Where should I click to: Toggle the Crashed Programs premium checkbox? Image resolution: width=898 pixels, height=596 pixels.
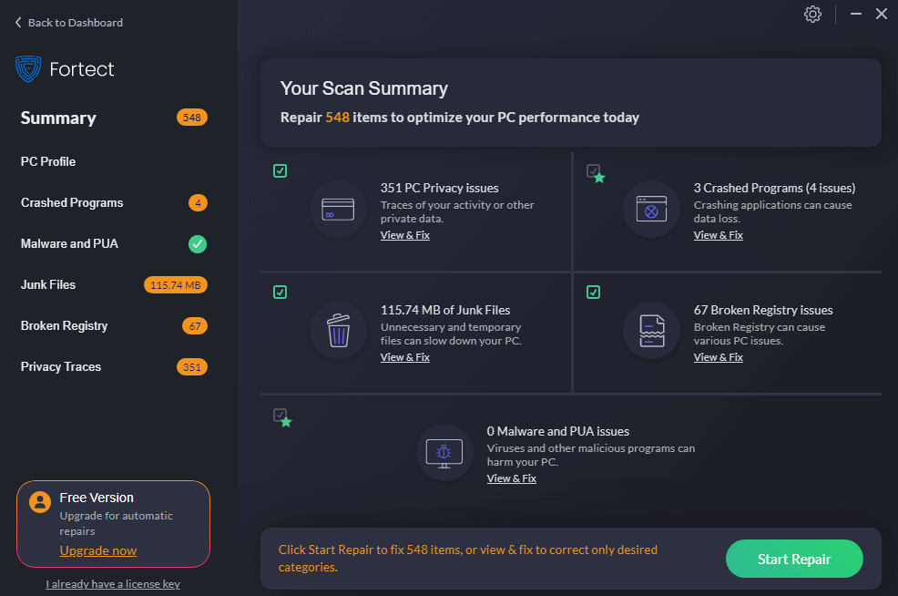coord(594,171)
